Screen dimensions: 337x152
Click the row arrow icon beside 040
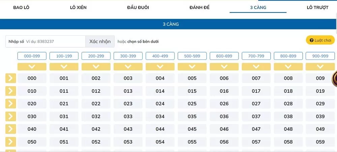11,129
